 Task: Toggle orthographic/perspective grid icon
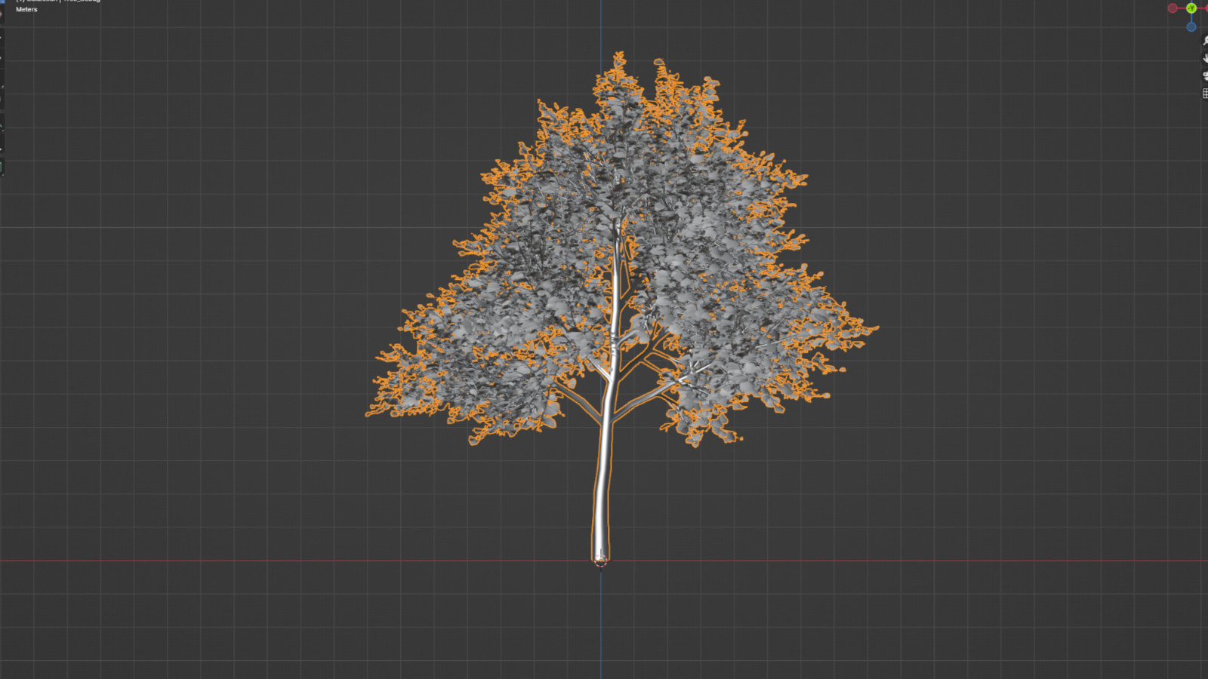click(x=1204, y=94)
